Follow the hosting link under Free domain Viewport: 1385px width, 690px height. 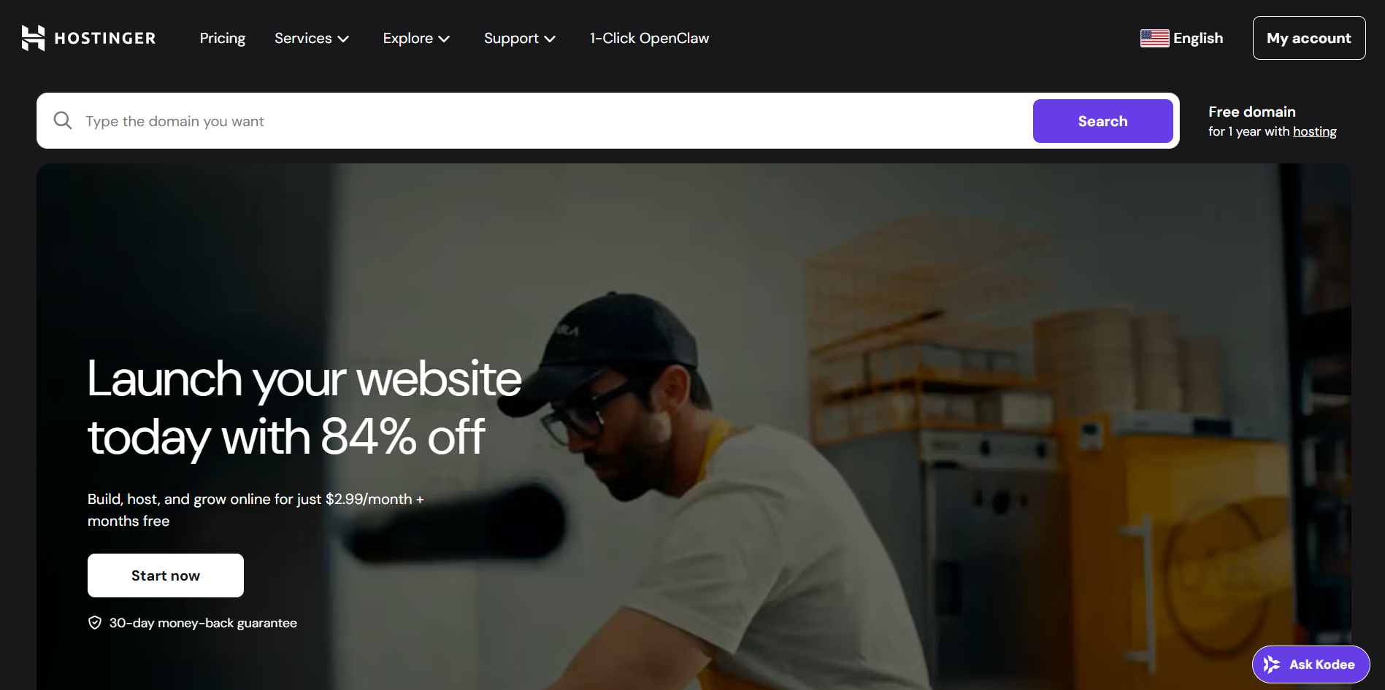click(x=1314, y=131)
